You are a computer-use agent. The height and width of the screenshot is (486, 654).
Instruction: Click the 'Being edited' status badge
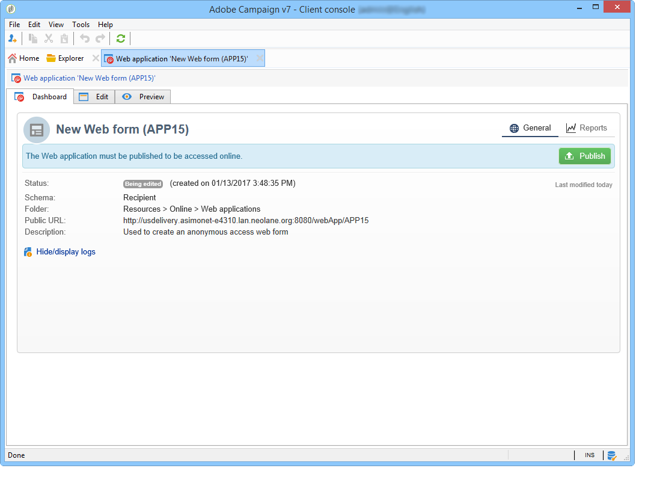coord(143,183)
